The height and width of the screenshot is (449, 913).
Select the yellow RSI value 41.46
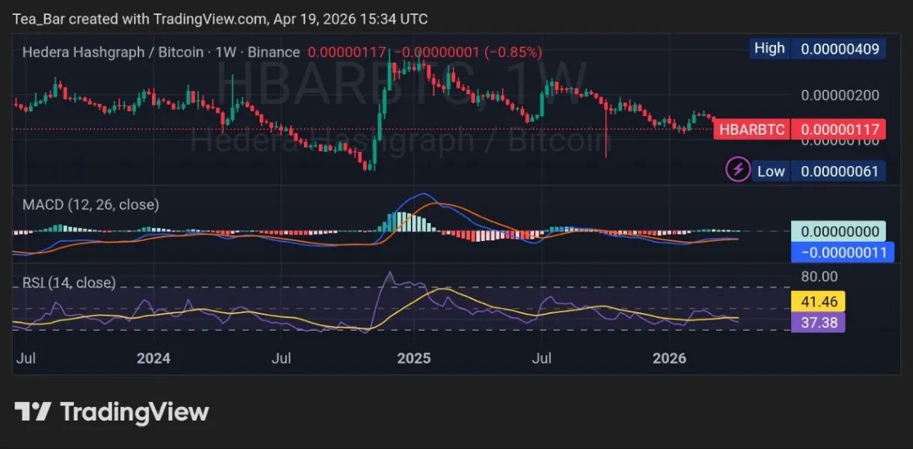click(818, 301)
